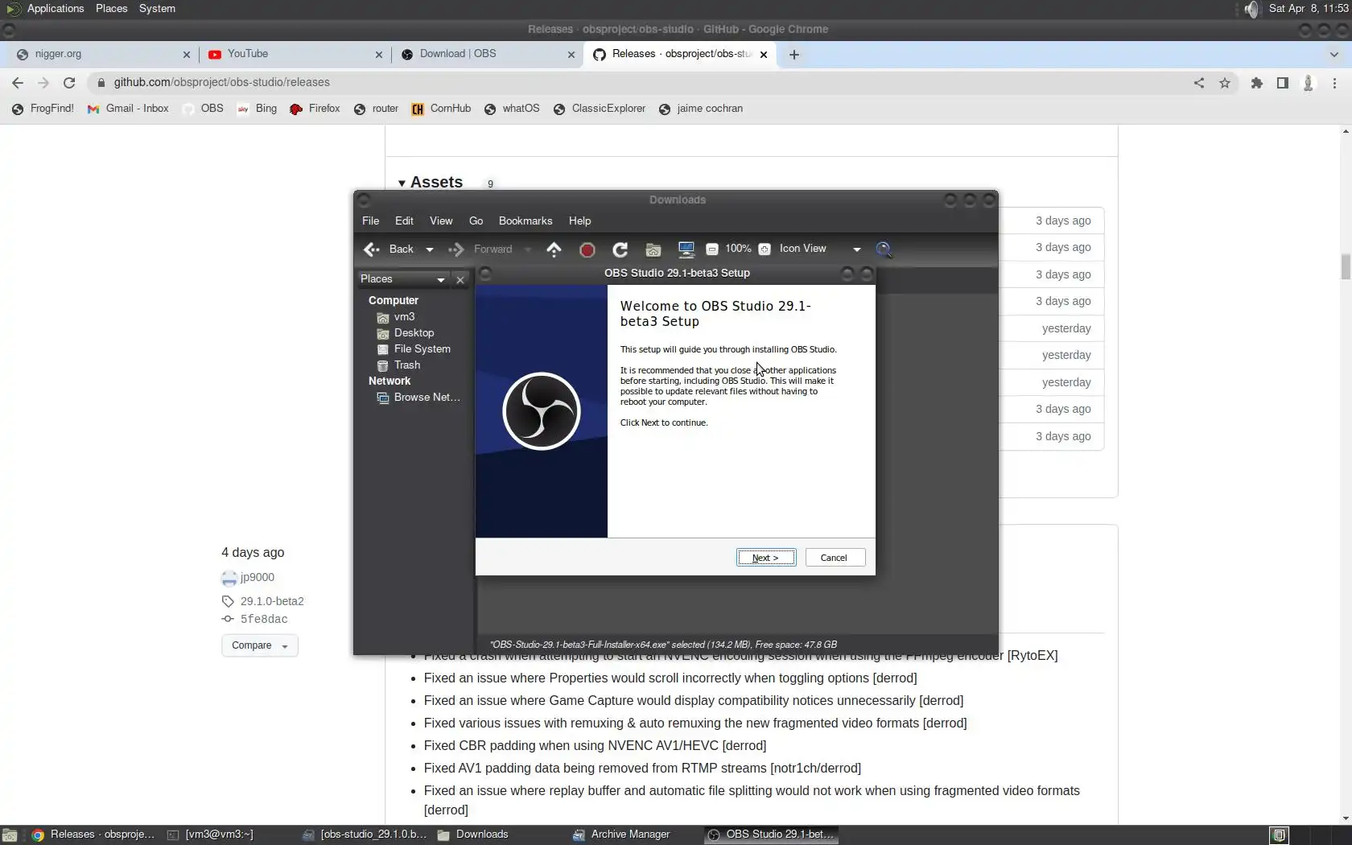Reload the Downloads folder view
Image resolution: width=1352 pixels, height=845 pixels.
[620, 249]
